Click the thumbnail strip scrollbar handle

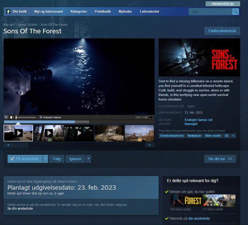click(x=21, y=145)
